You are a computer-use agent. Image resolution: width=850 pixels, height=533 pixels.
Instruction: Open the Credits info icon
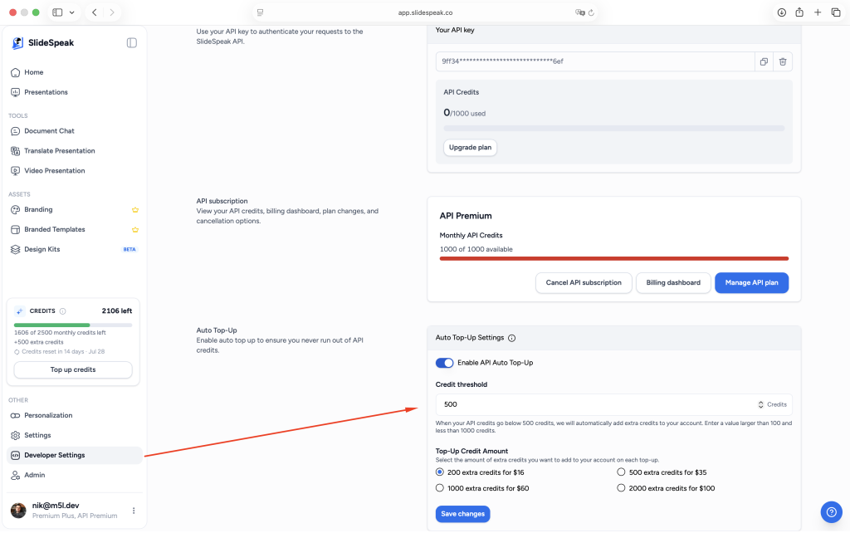(63, 311)
